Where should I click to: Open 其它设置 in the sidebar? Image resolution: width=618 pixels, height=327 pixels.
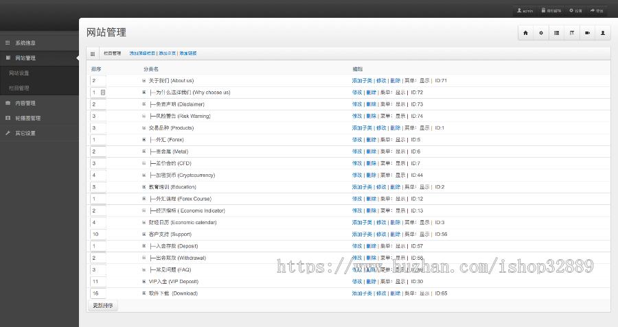39,133
